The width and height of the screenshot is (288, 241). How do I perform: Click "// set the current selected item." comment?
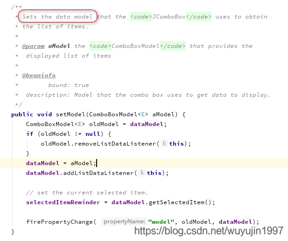point(87,193)
